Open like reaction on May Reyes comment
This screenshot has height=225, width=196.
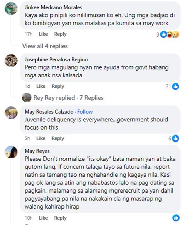point(176,218)
